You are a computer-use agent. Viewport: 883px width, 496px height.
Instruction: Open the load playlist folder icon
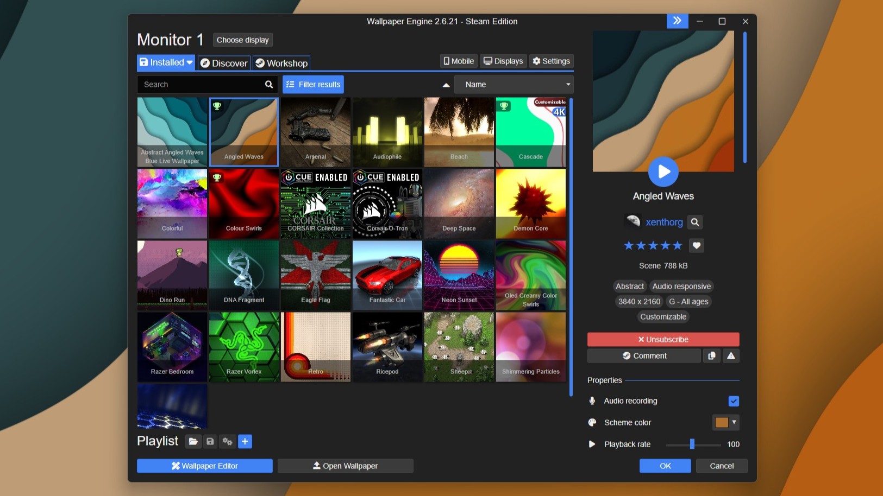point(193,442)
